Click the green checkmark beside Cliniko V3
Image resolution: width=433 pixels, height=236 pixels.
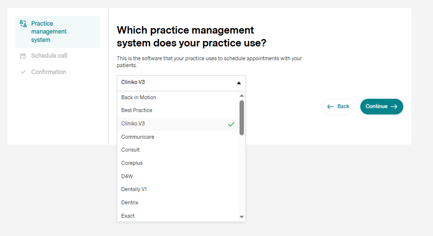231,124
